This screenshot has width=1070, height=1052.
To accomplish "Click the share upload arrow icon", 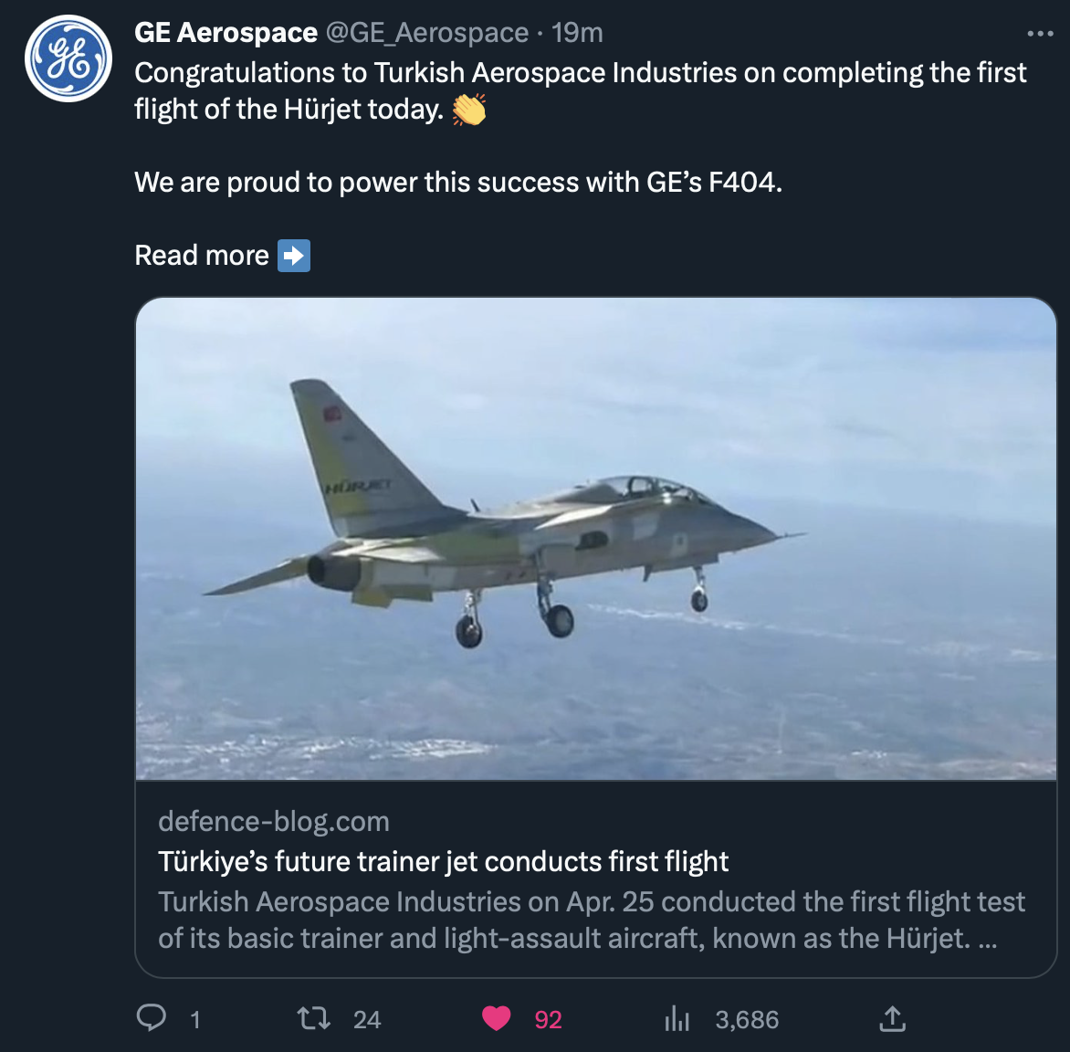I will click(892, 1018).
